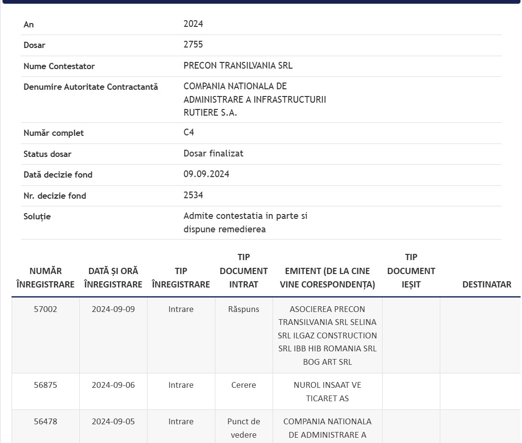Image resolution: width=522 pixels, height=443 pixels.
Task: Click the contracting authority COMPANIA NATIONALA name
Action: pos(255,99)
